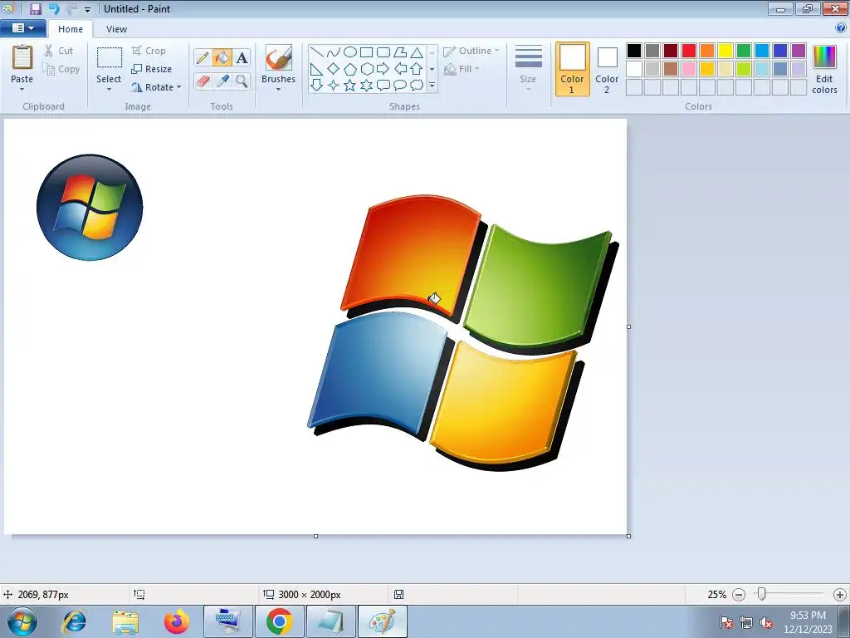Select the Color picker eyedropper tool
This screenshot has width=850, height=638.
[x=222, y=81]
